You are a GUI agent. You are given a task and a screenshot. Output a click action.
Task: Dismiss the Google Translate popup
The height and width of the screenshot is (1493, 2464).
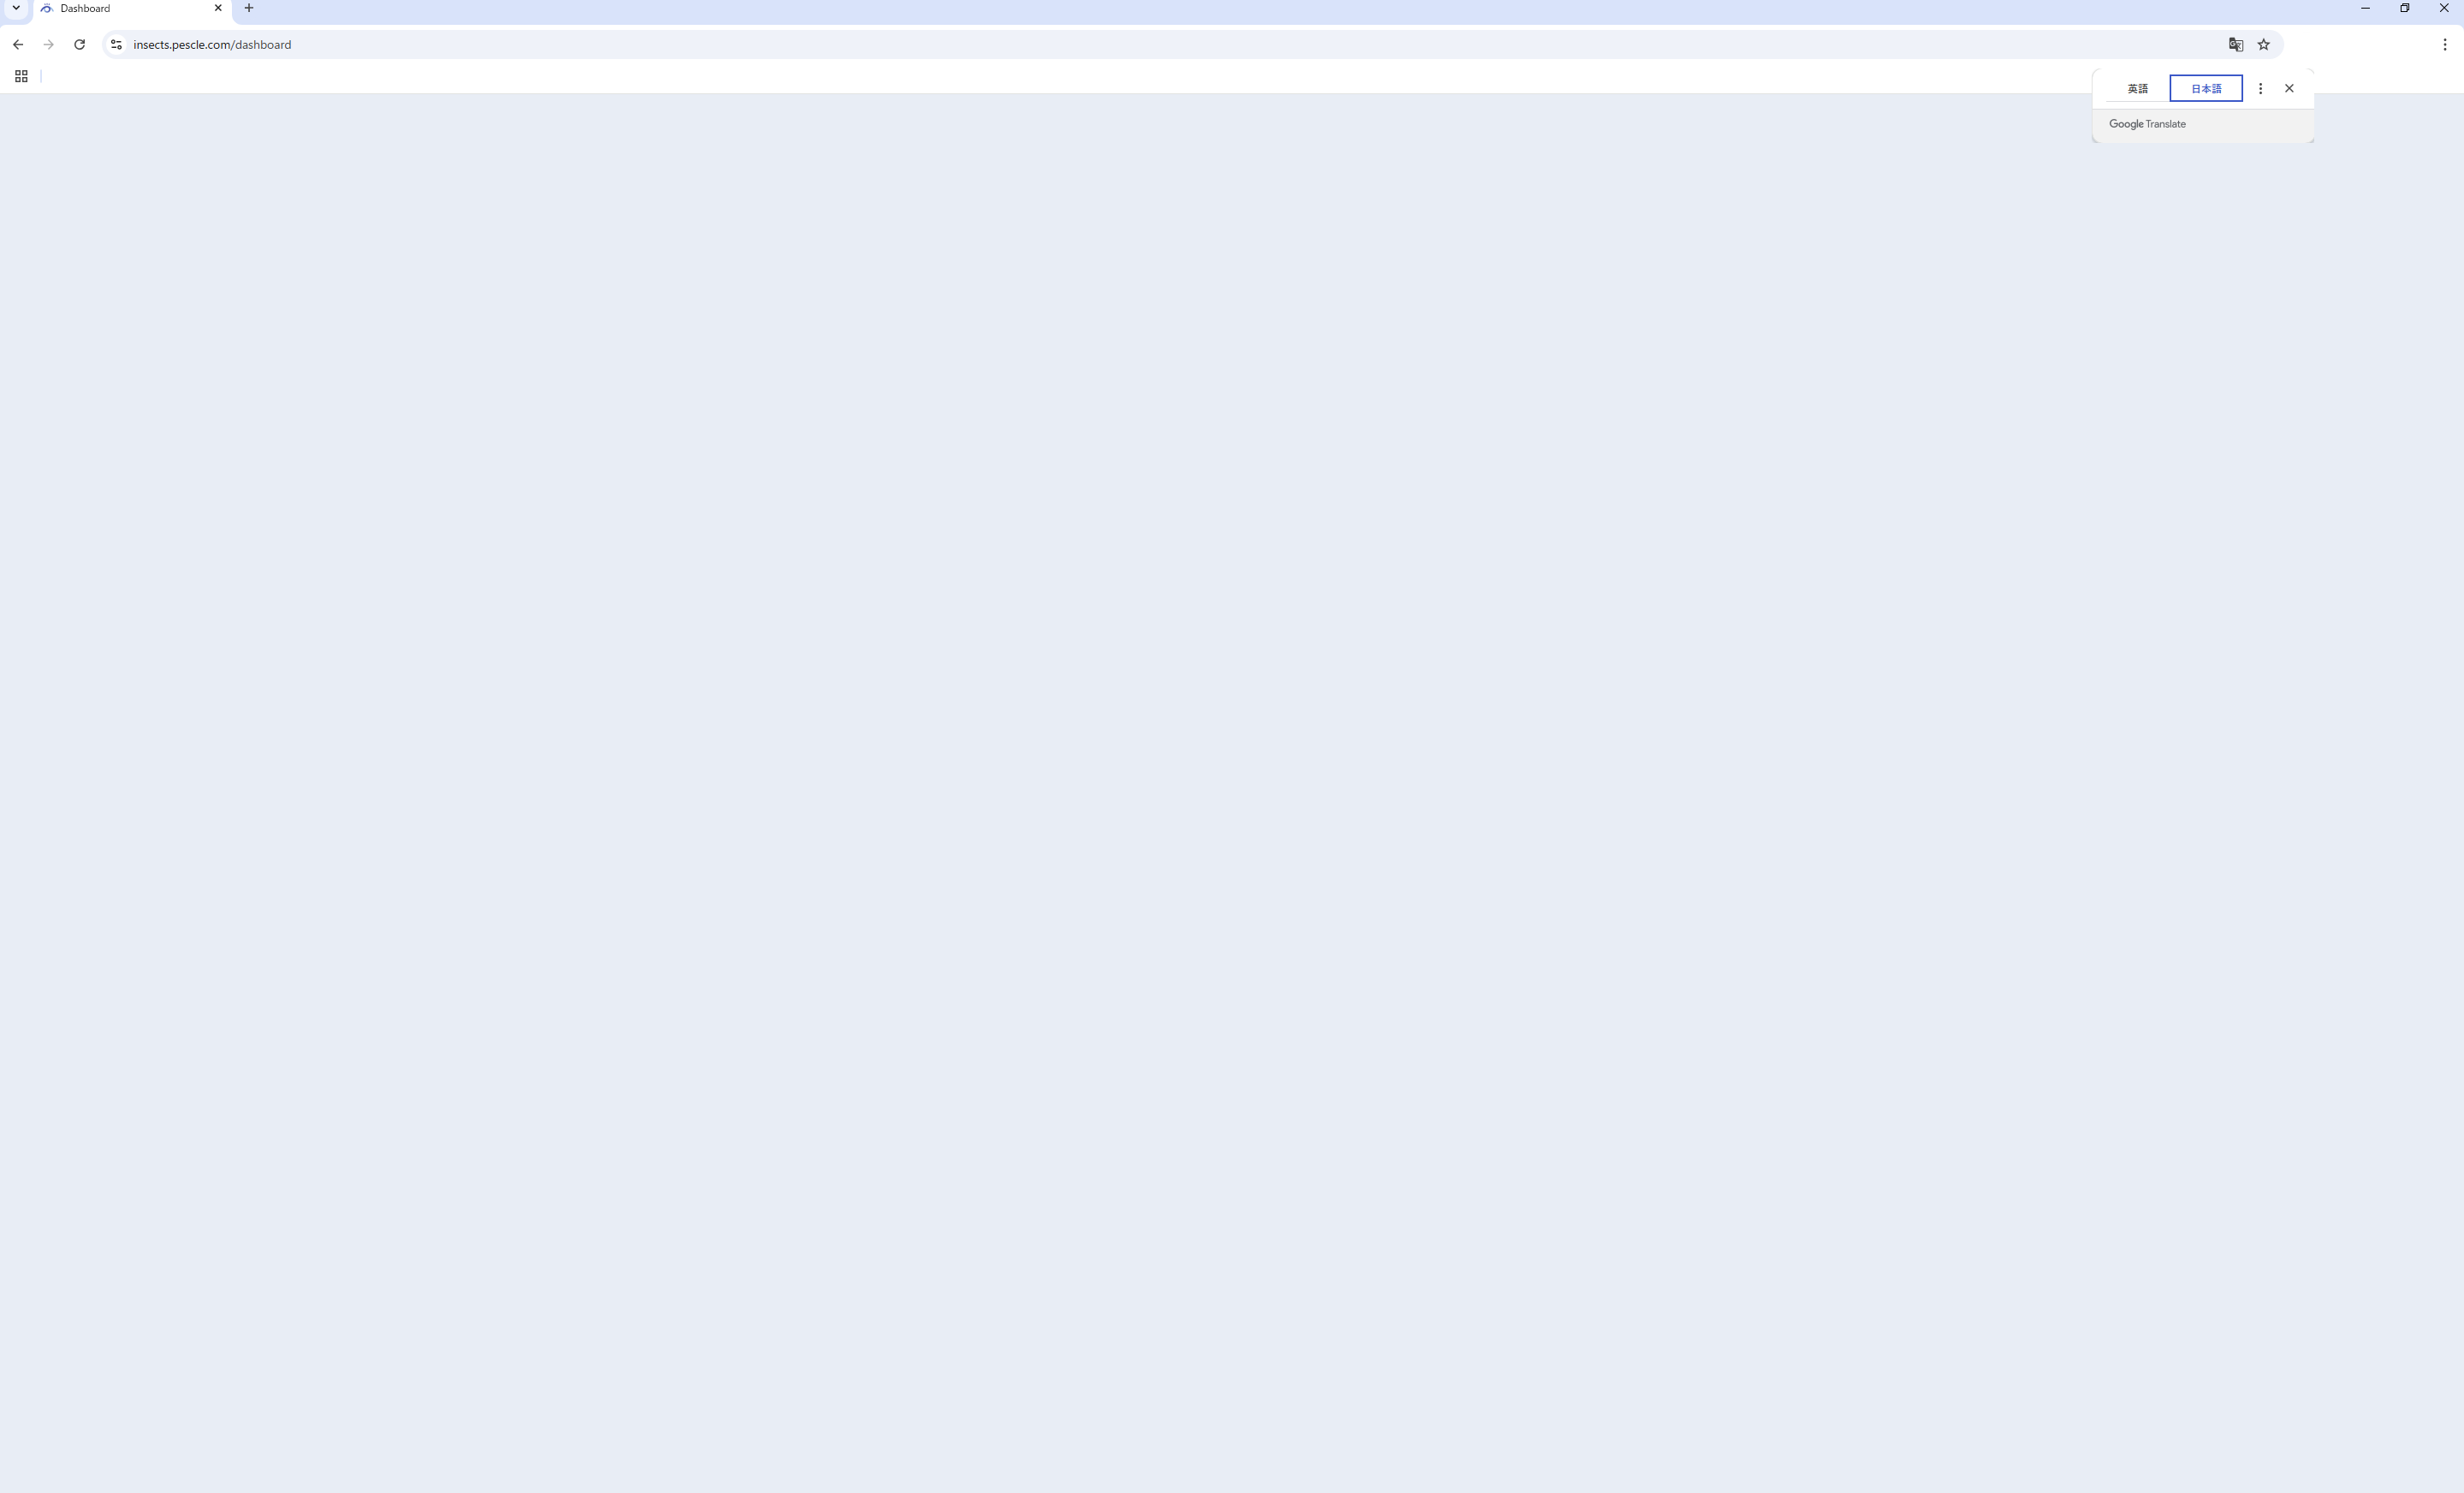[2289, 89]
